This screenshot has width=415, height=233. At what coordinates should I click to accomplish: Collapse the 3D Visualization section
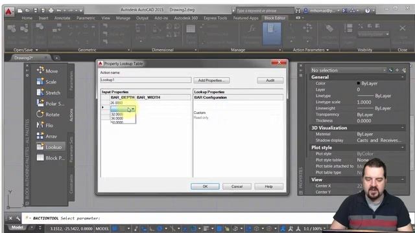coord(402,128)
